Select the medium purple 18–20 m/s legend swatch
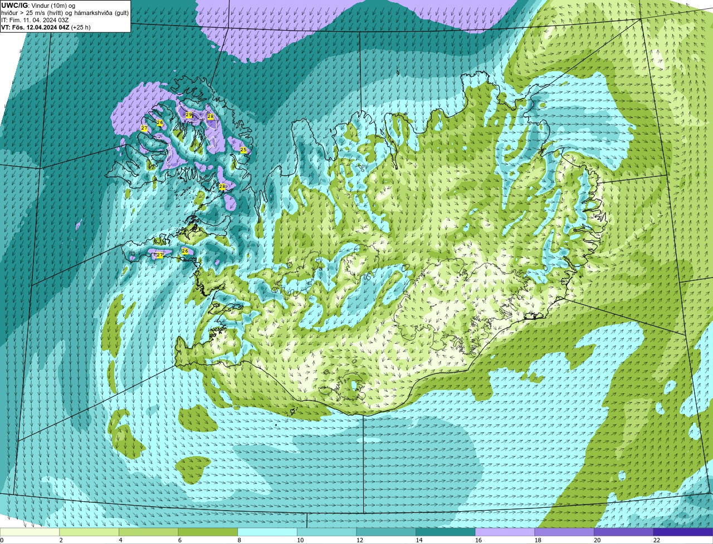 (564, 532)
